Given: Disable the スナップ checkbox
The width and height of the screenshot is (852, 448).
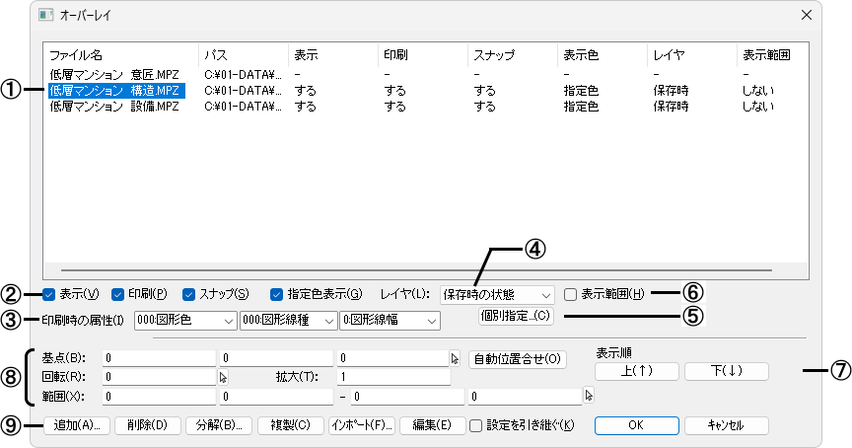Looking at the screenshot, I should [189, 294].
